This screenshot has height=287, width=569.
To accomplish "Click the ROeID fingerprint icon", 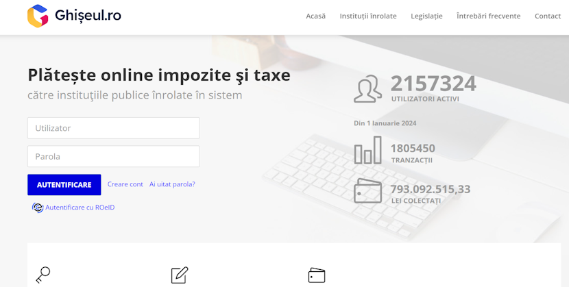I will click(x=38, y=208).
